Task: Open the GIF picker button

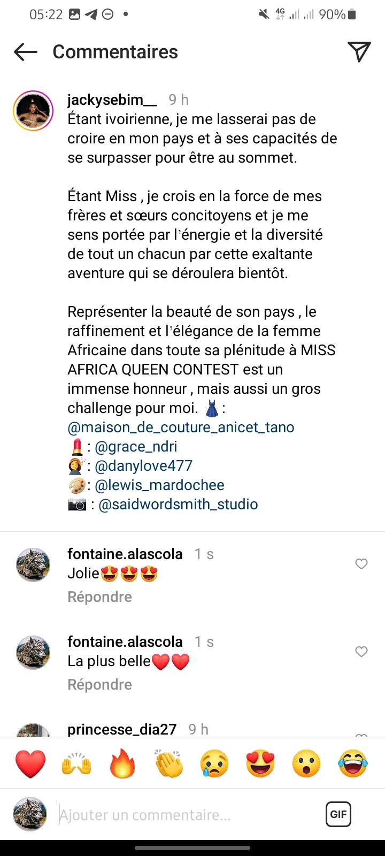Action: coord(338,814)
